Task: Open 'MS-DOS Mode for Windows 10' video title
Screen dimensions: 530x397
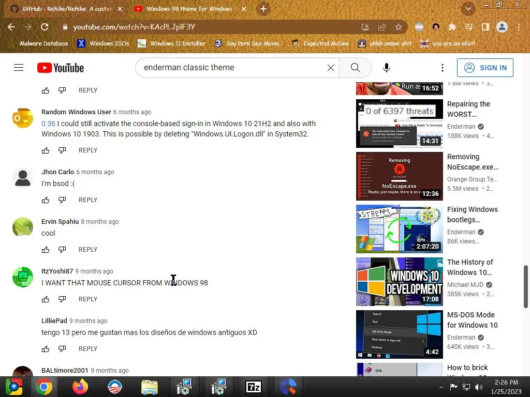Action: tap(472, 319)
